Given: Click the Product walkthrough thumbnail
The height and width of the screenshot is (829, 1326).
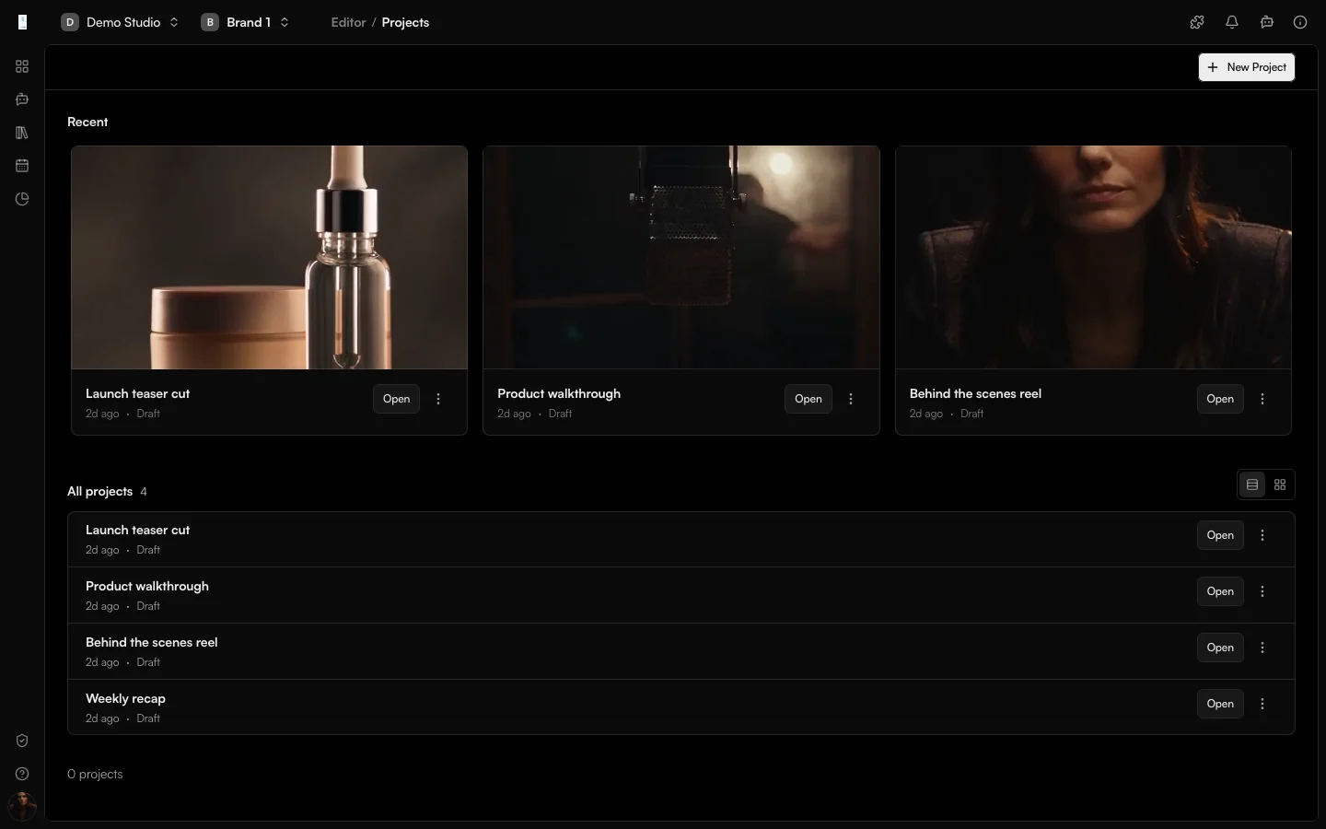Looking at the screenshot, I should pos(681,258).
